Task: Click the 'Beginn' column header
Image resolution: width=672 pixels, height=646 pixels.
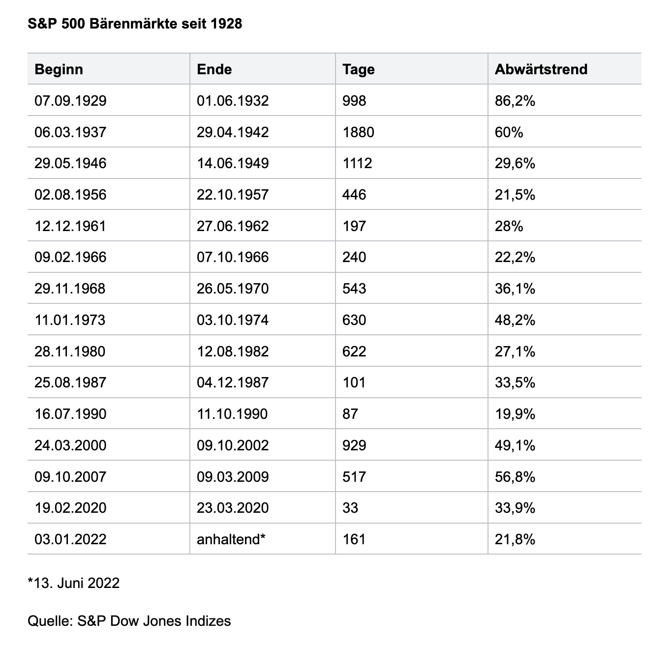Action: point(59,69)
